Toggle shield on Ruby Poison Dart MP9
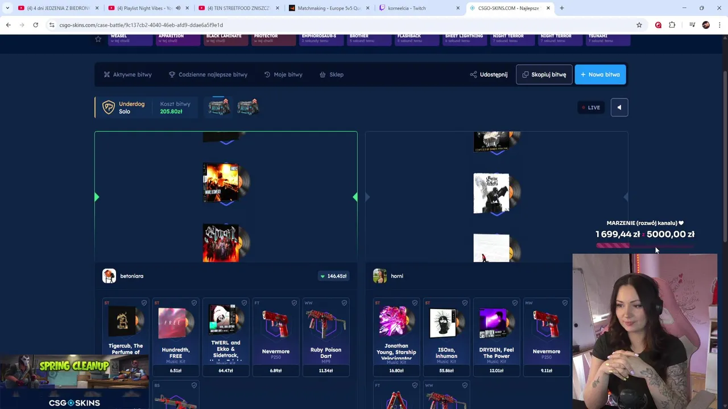This screenshot has height=409, width=728. [x=344, y=303]
